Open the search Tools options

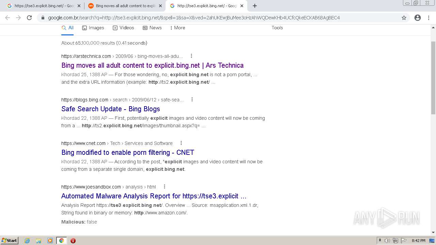(277, 28)
